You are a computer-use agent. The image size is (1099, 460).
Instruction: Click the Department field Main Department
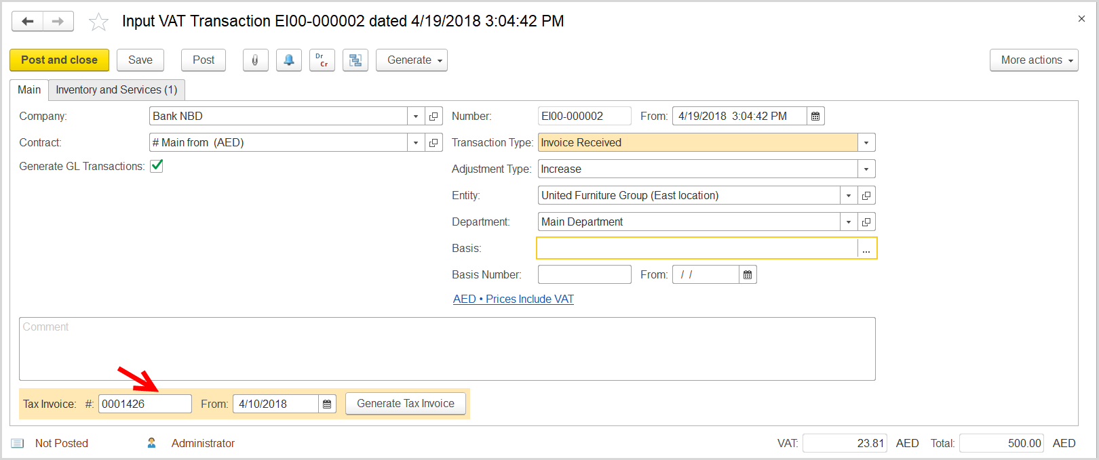(689, 222)
